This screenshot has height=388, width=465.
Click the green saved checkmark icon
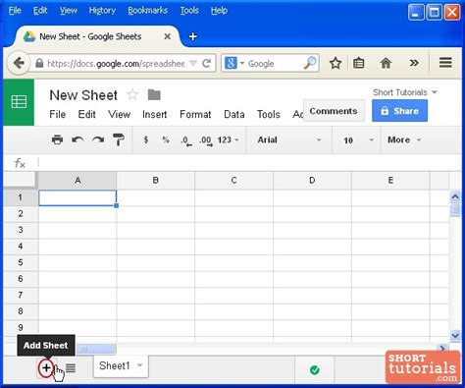coord(314,370)
